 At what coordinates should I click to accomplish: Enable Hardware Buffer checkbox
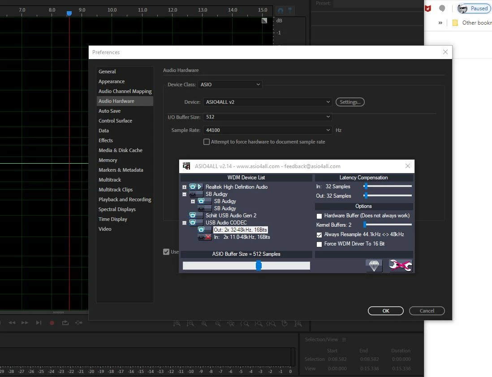click(319, 216)
